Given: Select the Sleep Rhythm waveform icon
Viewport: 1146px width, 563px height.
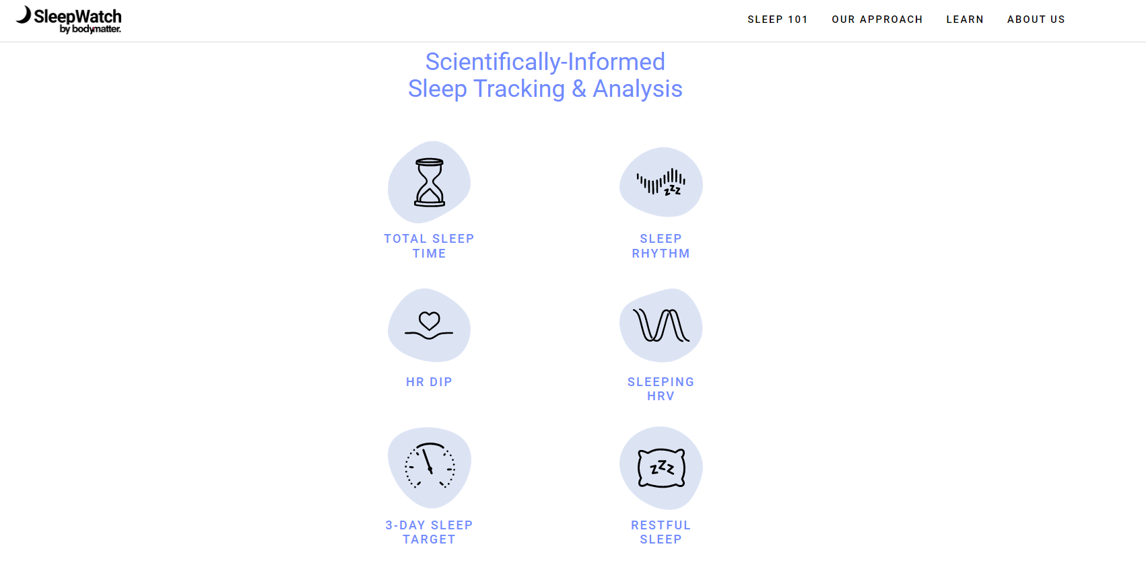Looking at the screenshot, I should point(661,182).
